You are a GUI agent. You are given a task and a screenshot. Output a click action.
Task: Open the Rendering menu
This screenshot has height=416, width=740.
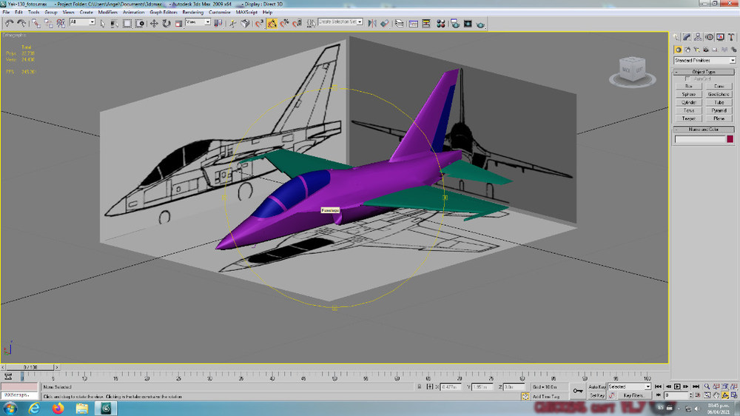192,13
